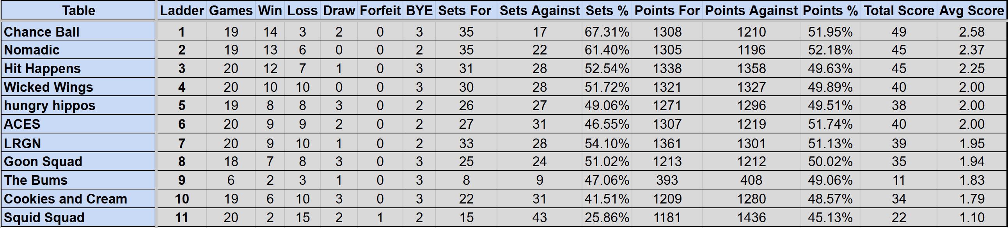This screenshot has height=228, width=1008.
Task: Click the Points Against column header
Action: pos(751,11)
